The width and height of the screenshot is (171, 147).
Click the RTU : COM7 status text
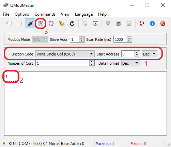point(33,144)
